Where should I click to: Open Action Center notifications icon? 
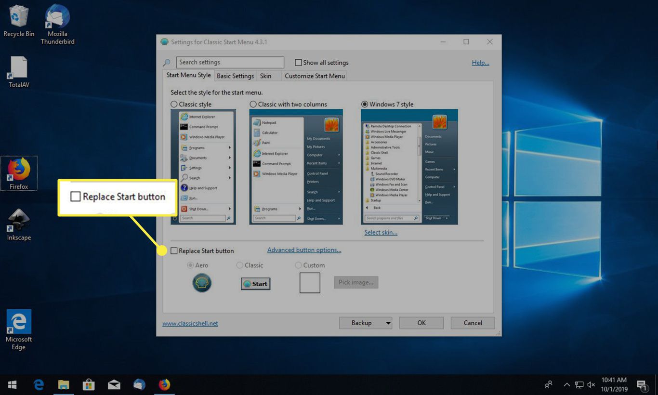tap(642, 385)
